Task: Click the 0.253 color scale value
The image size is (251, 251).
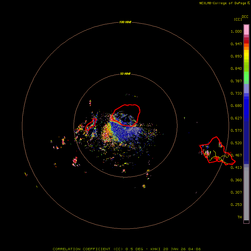Action: point(236,205)
